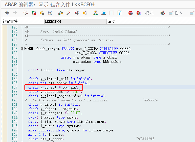Click 'check g_object = obj-auf.' on line 142
195x142 pixels.
(53, 109)
